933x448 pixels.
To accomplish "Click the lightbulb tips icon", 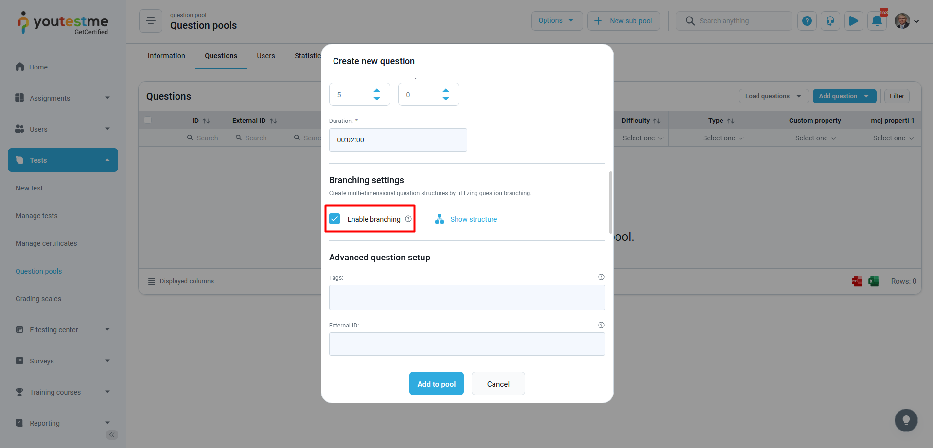I will pyautogui.click(x=906, y=420).
